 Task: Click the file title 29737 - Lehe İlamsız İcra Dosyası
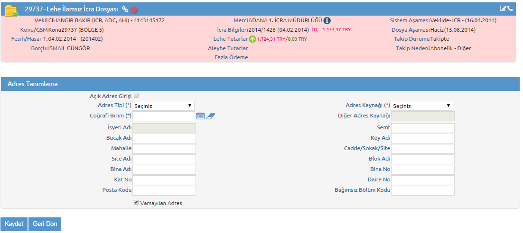71,9
